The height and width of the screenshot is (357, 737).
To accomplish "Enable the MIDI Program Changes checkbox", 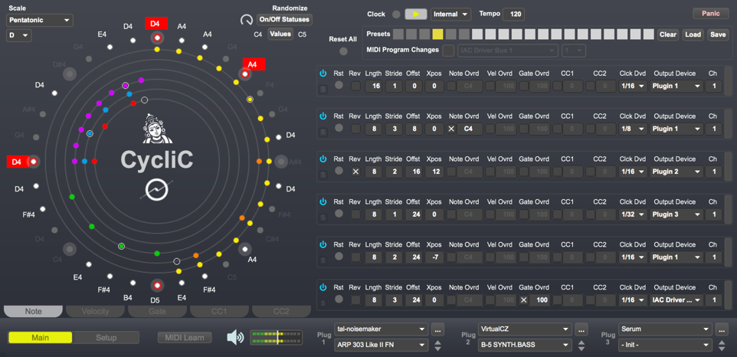I will [x=448, y=51].
